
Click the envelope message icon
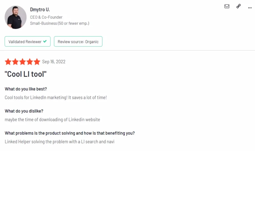[x=227, y=6]
